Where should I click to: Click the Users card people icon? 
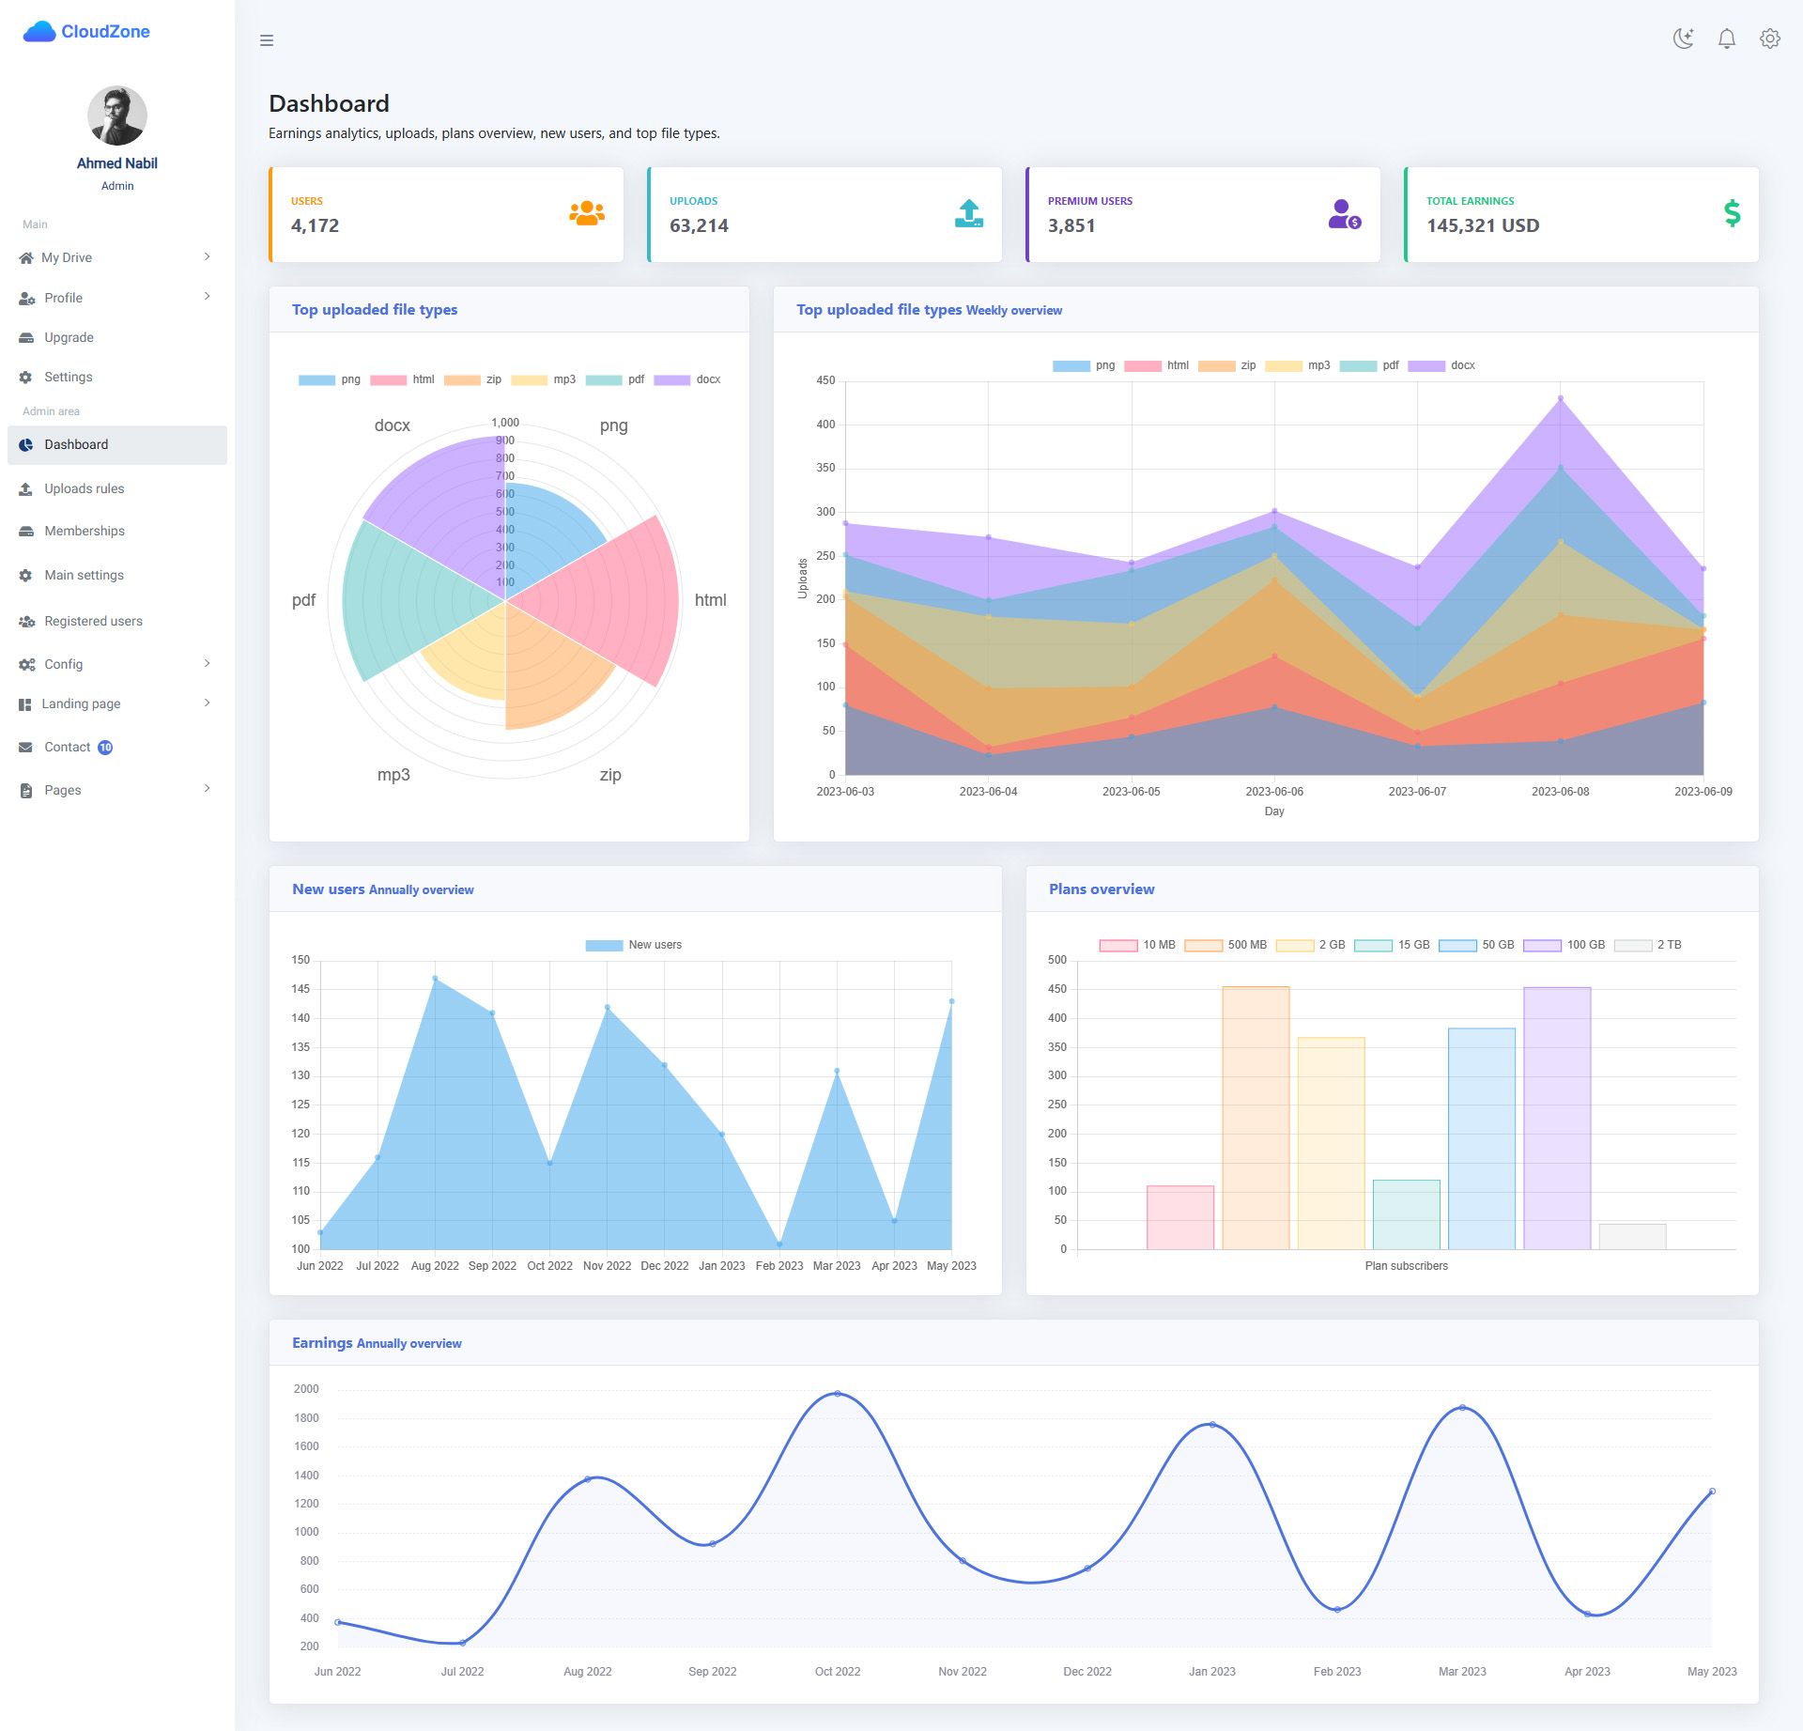pos(586,213)
